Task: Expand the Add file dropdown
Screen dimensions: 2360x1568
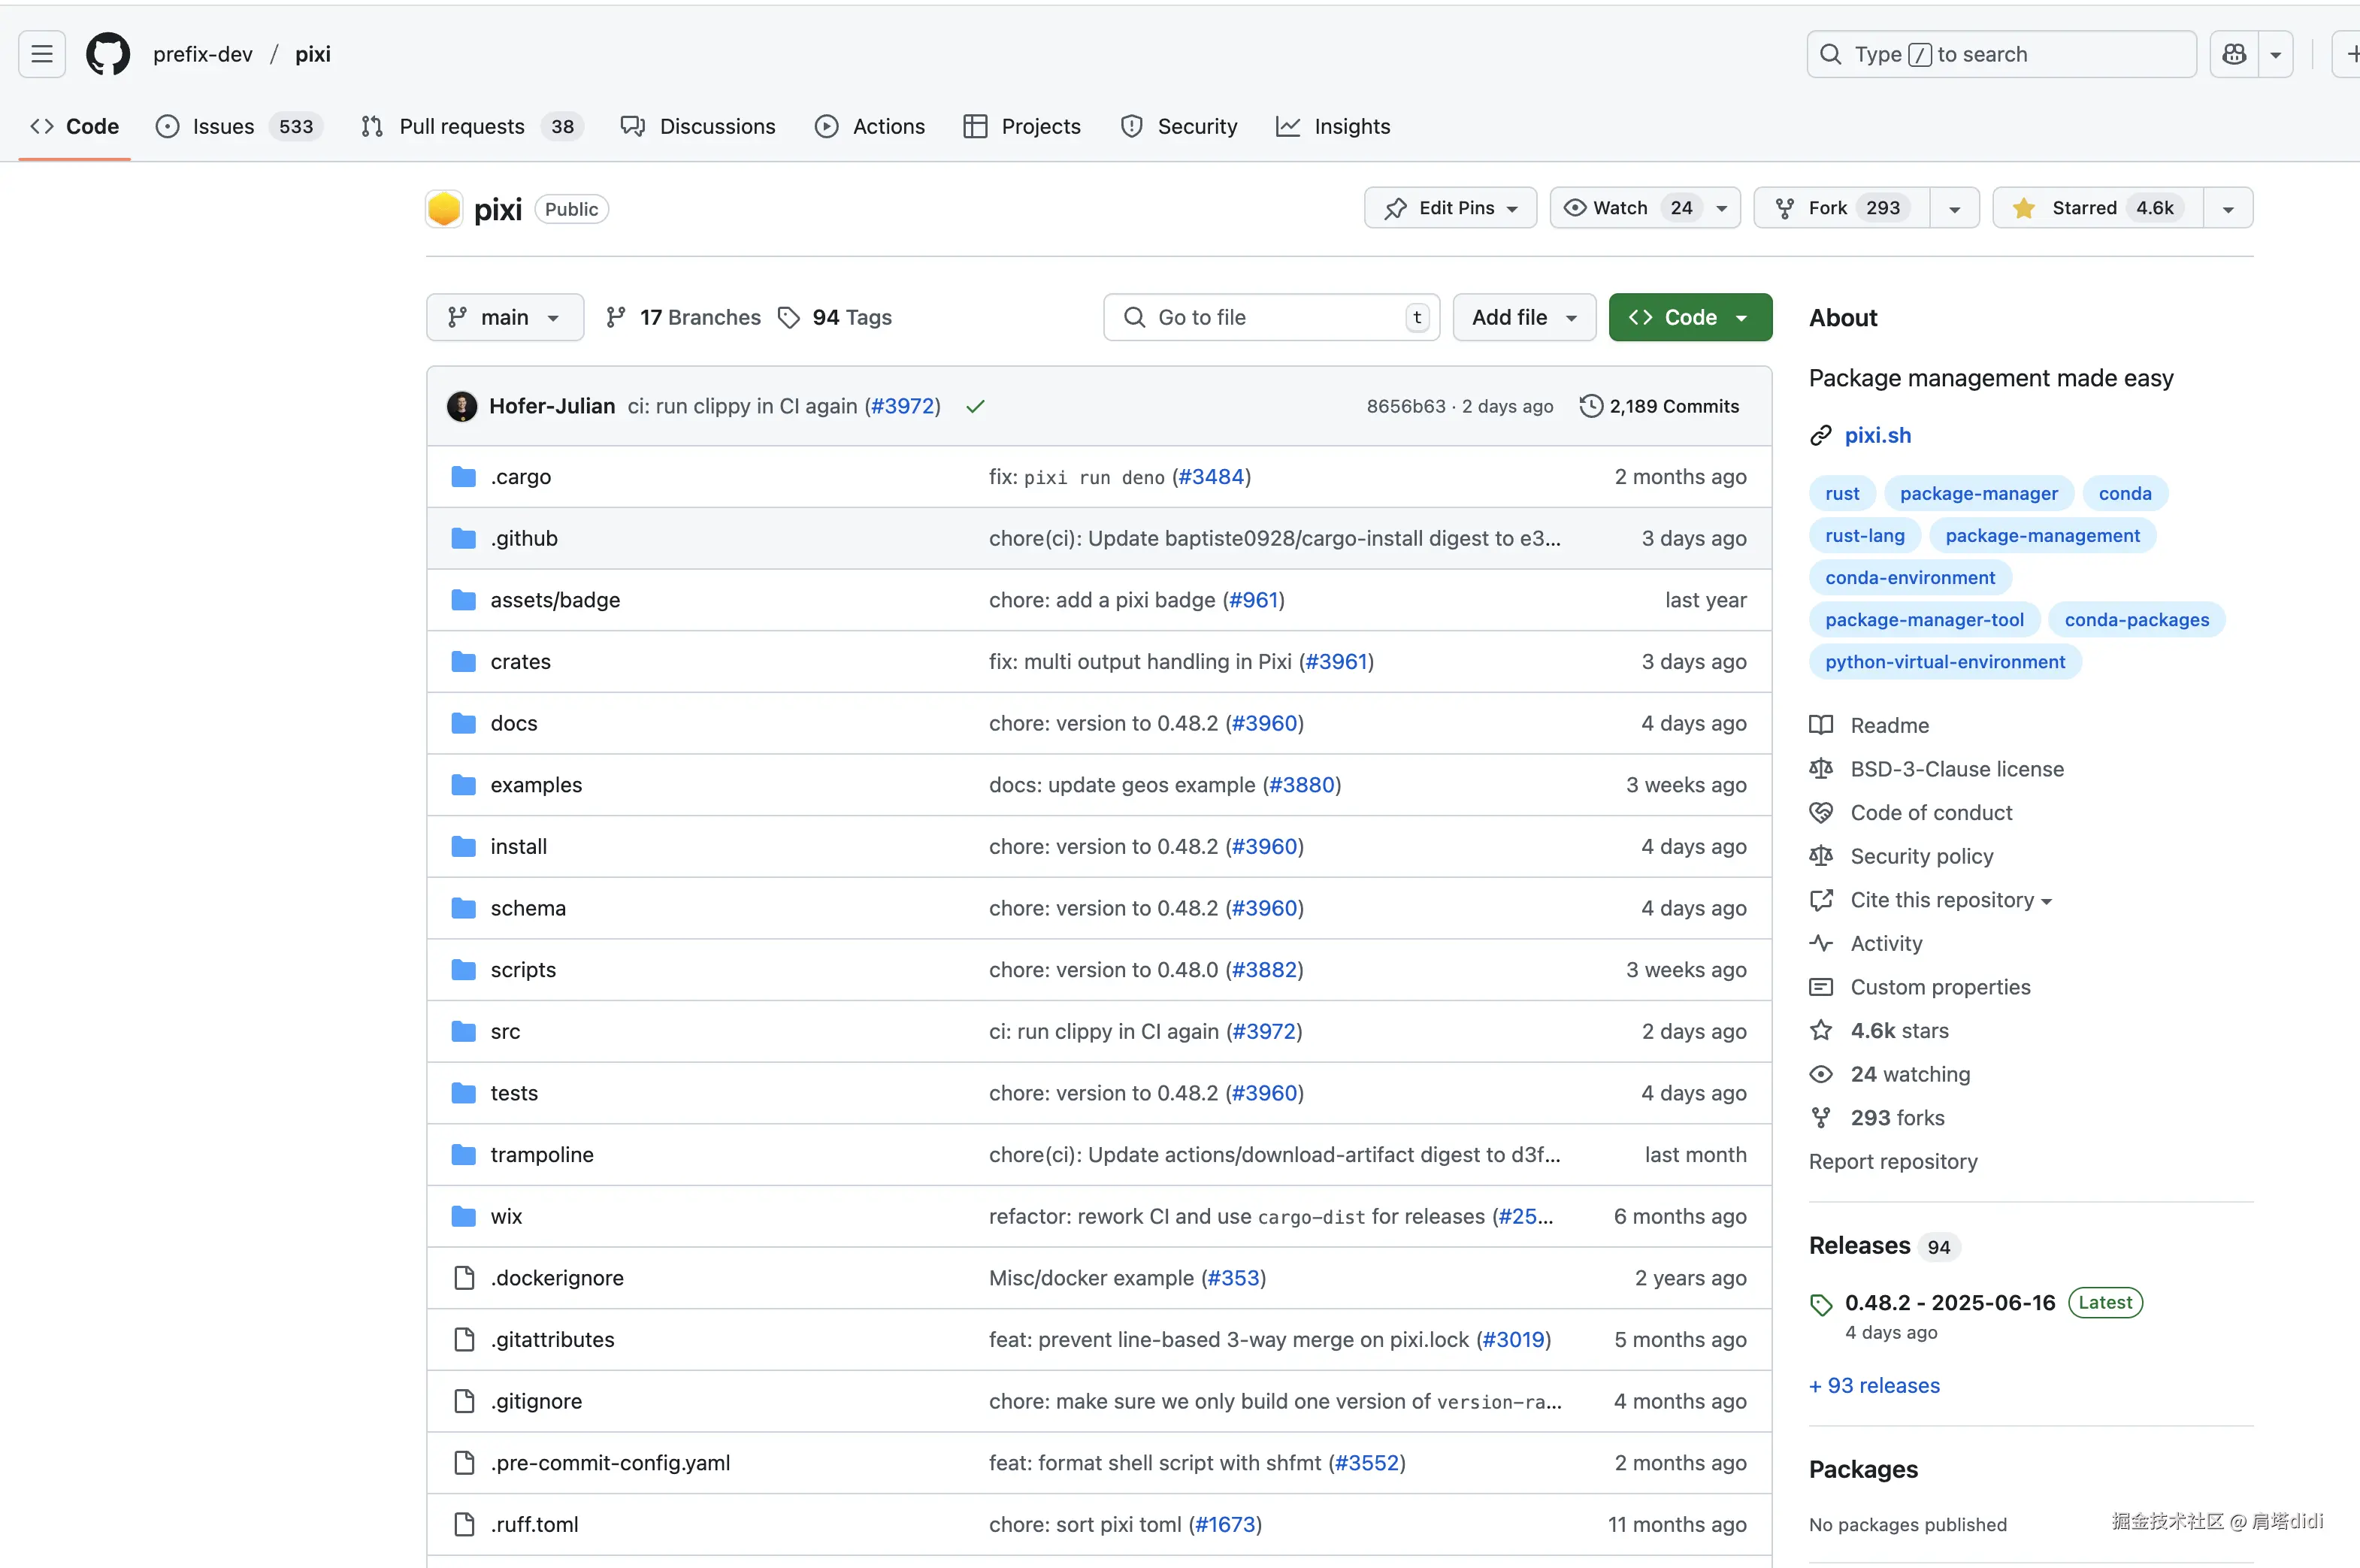Action: click(x=1523, y=318)
